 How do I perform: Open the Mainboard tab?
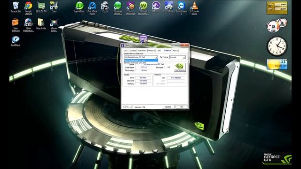click(x=142, y=50)
